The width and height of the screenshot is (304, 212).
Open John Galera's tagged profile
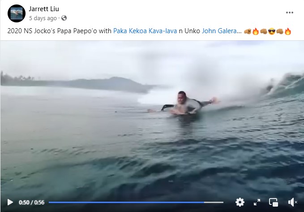(x=219, y=31)
